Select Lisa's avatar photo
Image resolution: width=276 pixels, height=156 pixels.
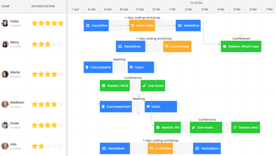[5, 146]
